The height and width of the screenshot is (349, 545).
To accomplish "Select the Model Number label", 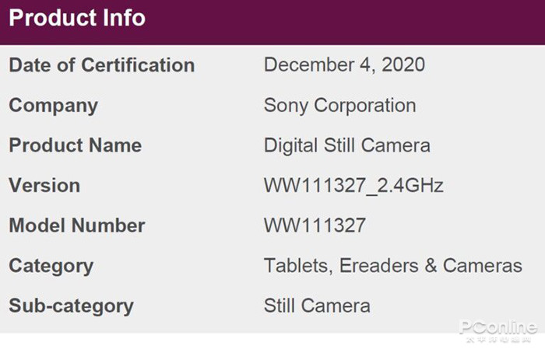I will coord(76,226).
